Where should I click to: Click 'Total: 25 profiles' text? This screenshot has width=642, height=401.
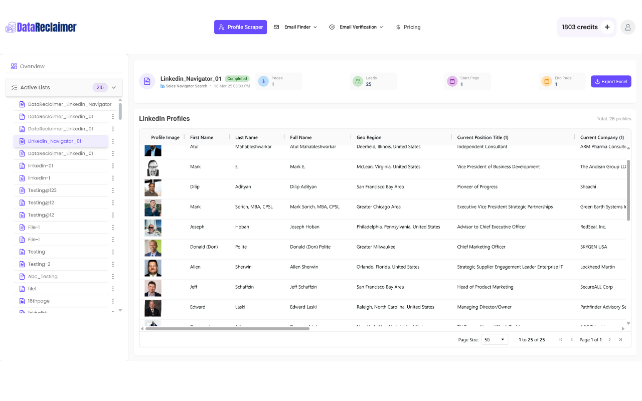[614, 119]
